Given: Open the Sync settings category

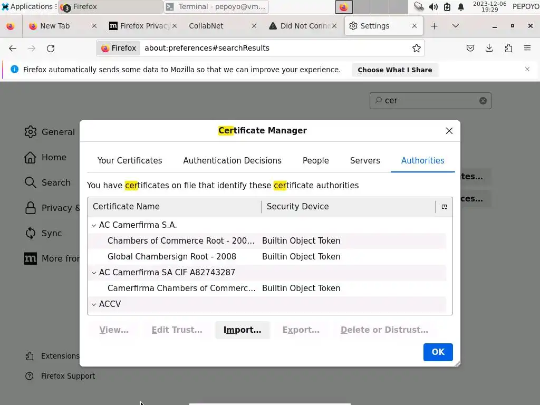Looking at the screenshot, I should [x=43, y=233].
